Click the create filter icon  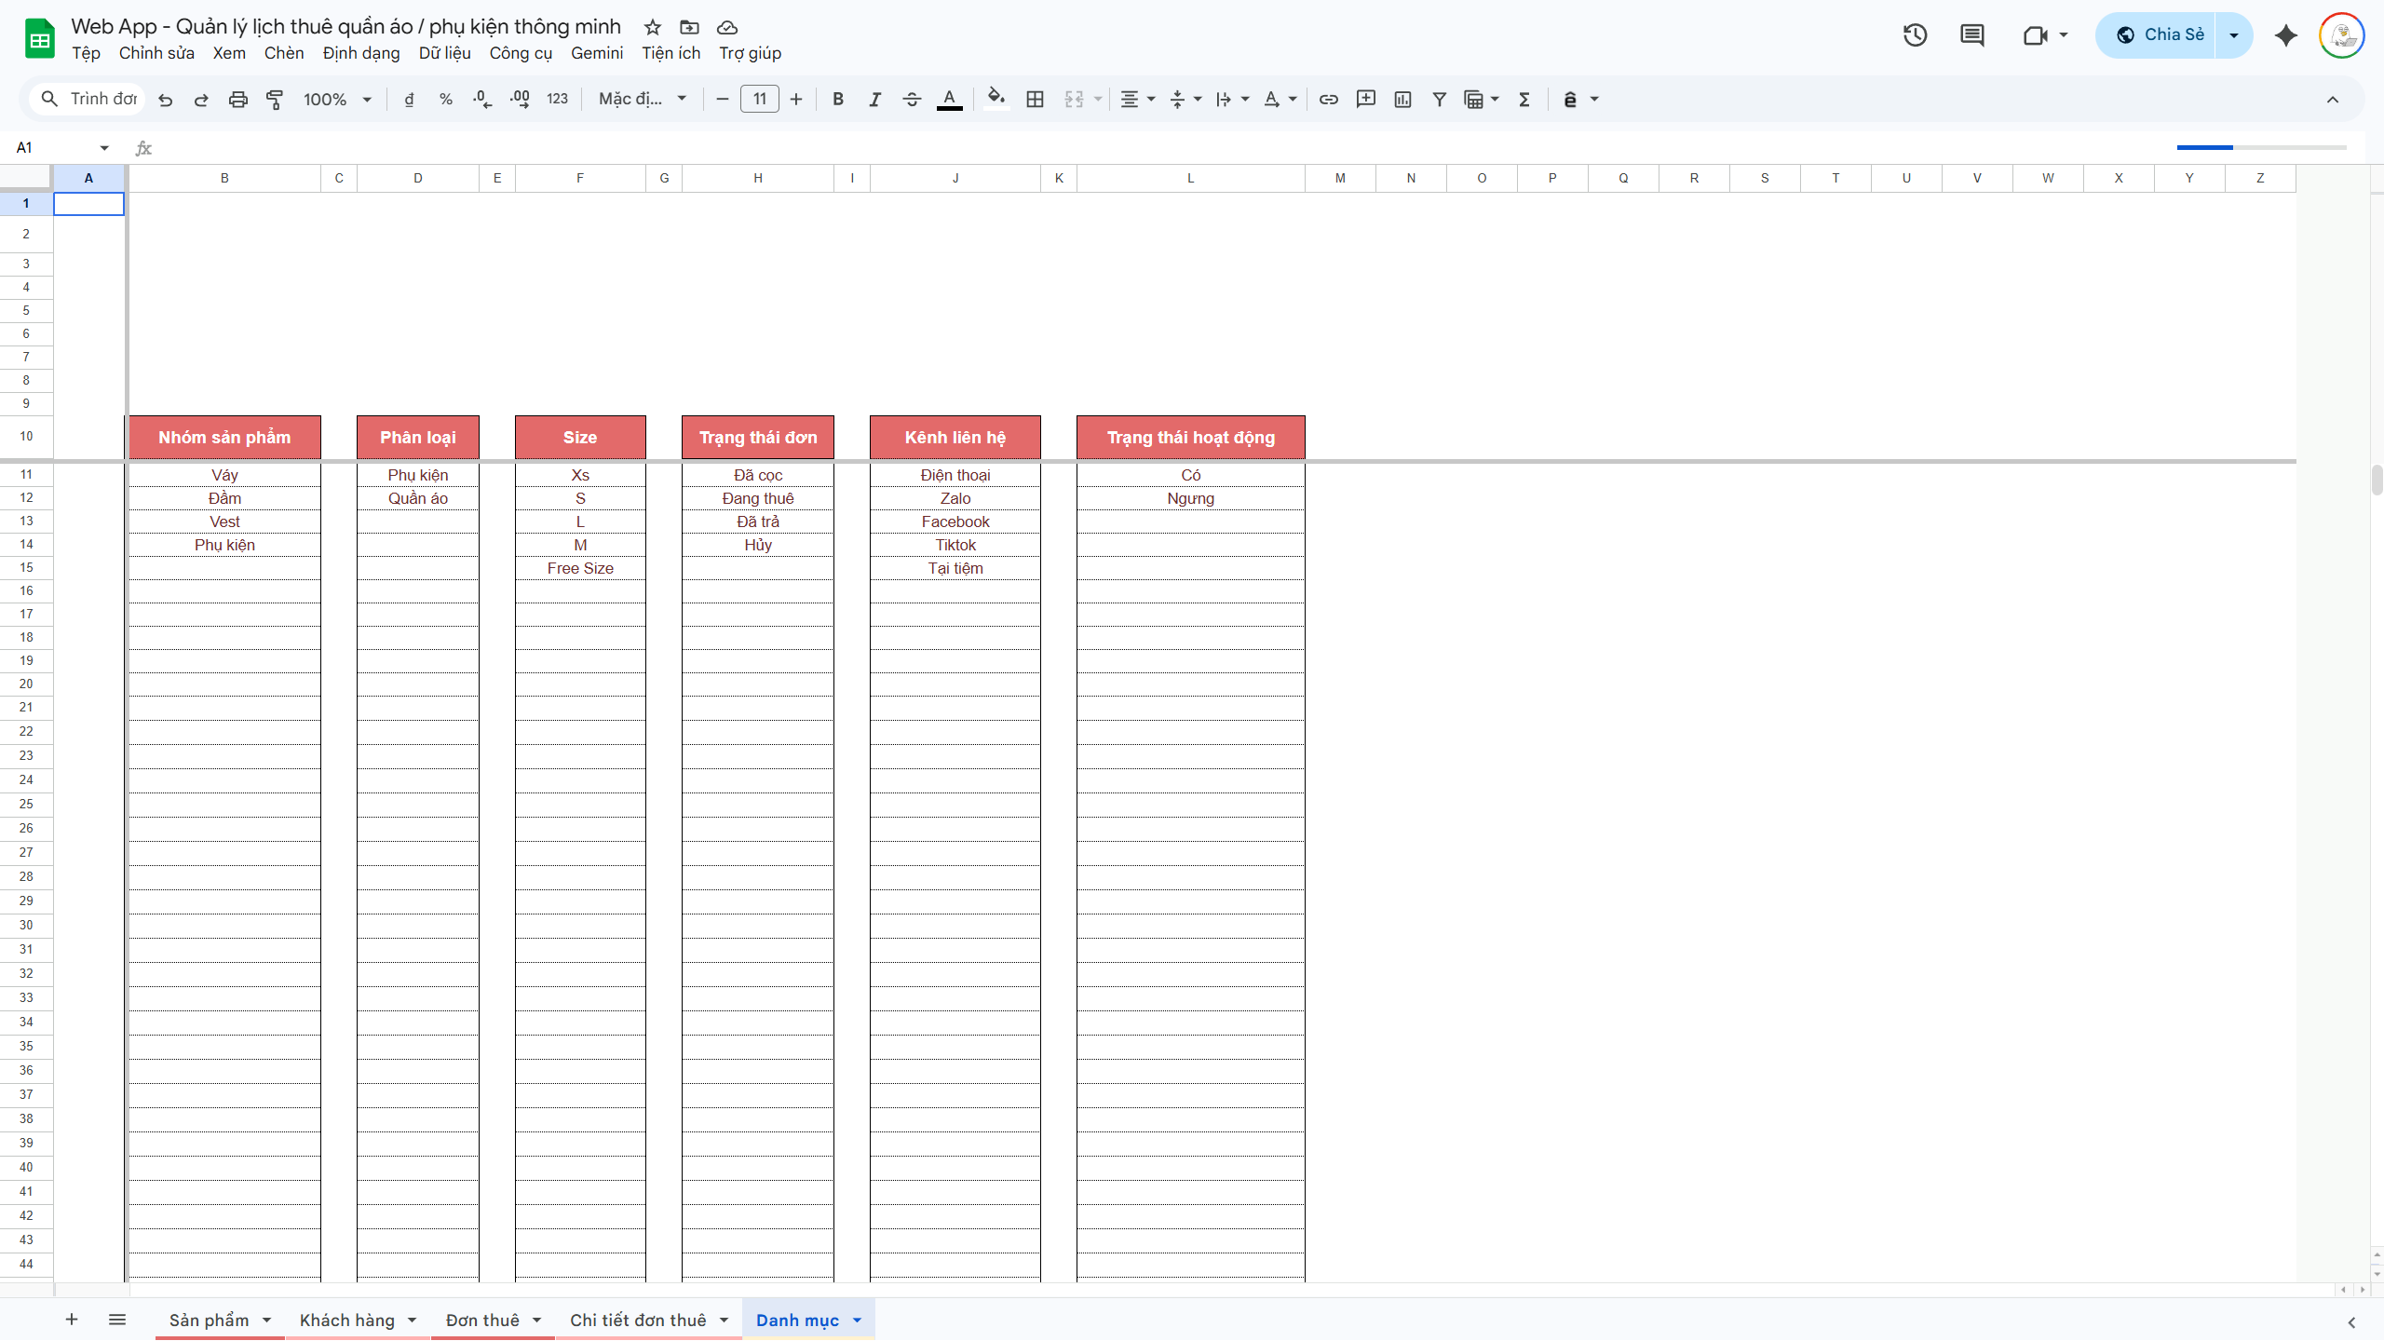[1439, 100]
